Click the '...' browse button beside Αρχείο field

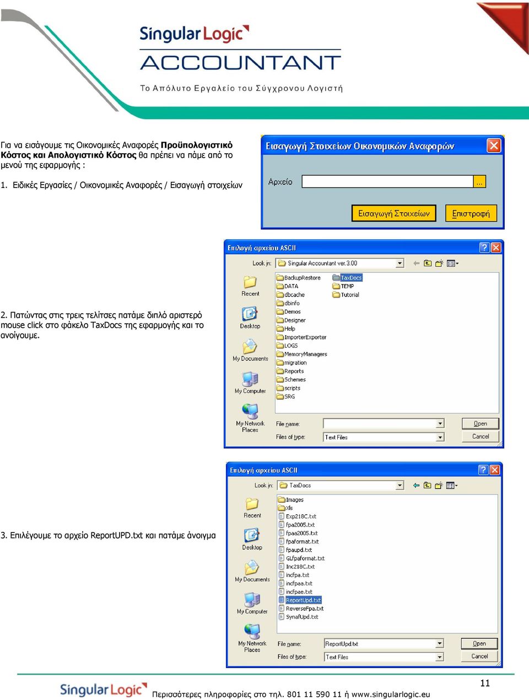coord(479,181)
